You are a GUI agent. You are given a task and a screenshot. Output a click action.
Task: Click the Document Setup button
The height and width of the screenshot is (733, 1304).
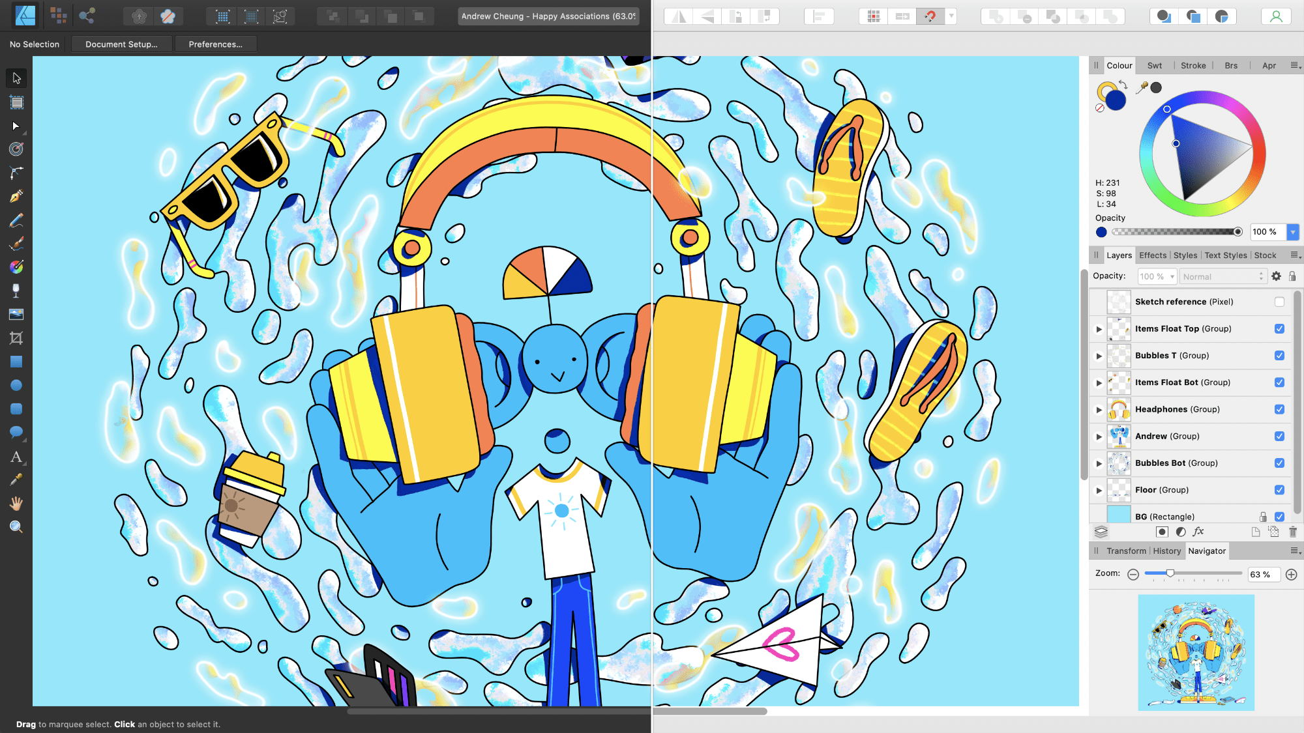pos(121,44)
